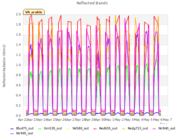Click the 0.4 y-axis tick label
The width and height of the screenshot is (185, 139).
coord(18,95)
